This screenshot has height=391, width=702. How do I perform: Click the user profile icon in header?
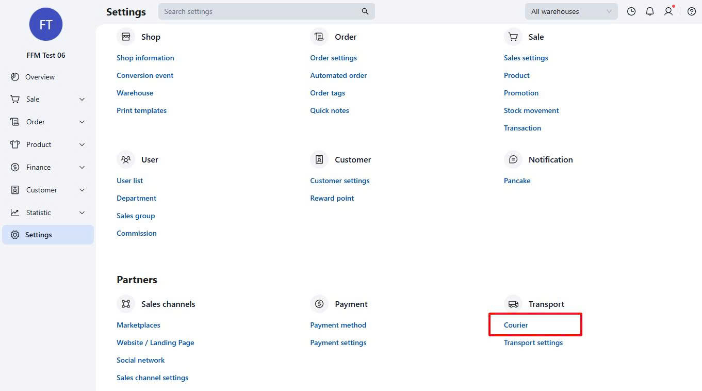coord(668,11)
